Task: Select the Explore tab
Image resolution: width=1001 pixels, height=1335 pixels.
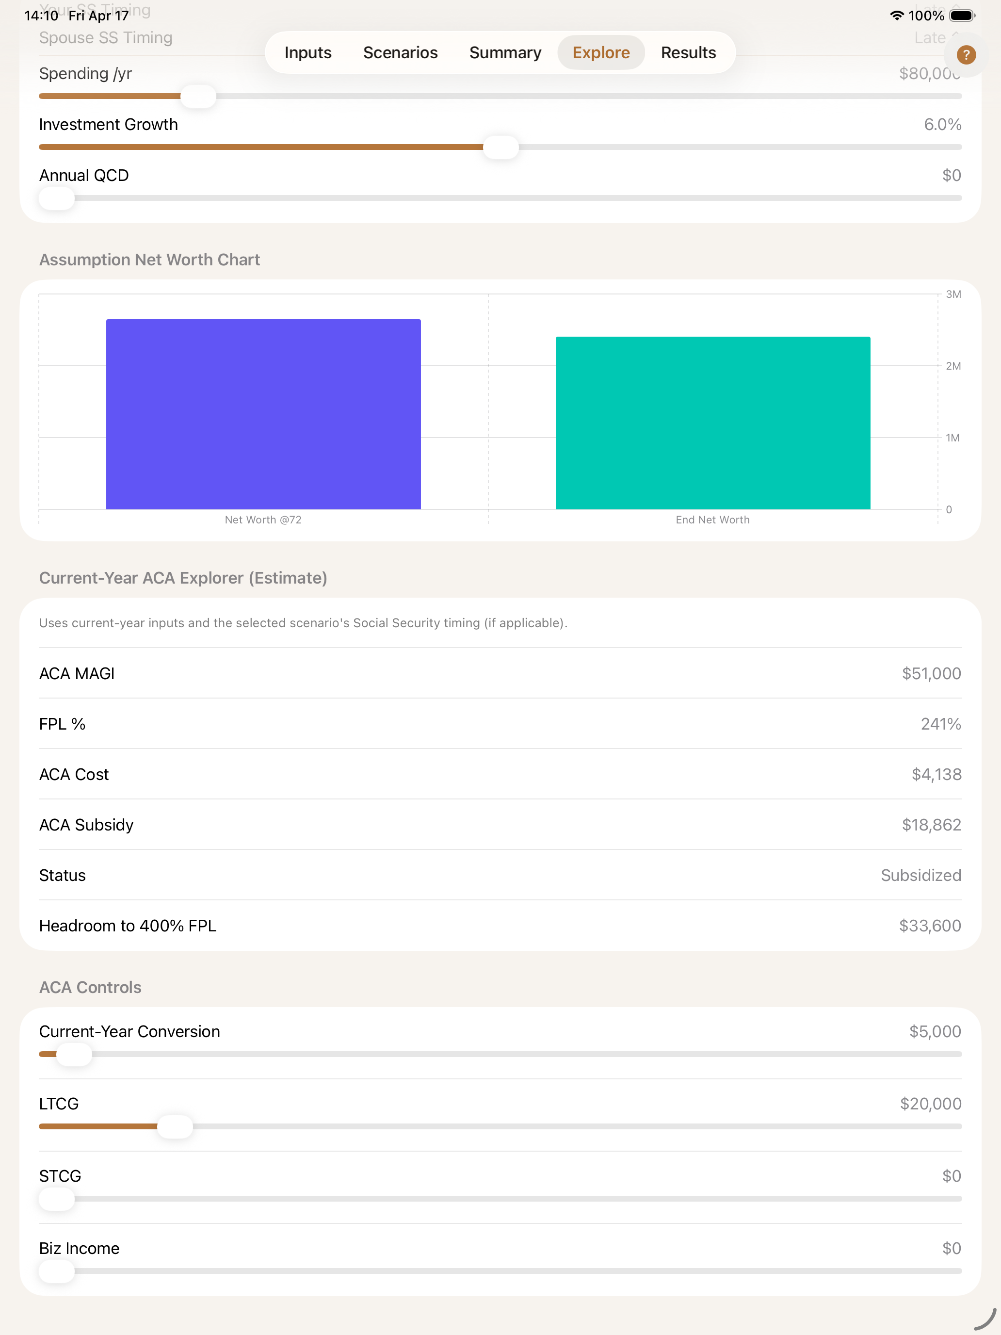Action: pyautogui.click(x=601, y=52)
